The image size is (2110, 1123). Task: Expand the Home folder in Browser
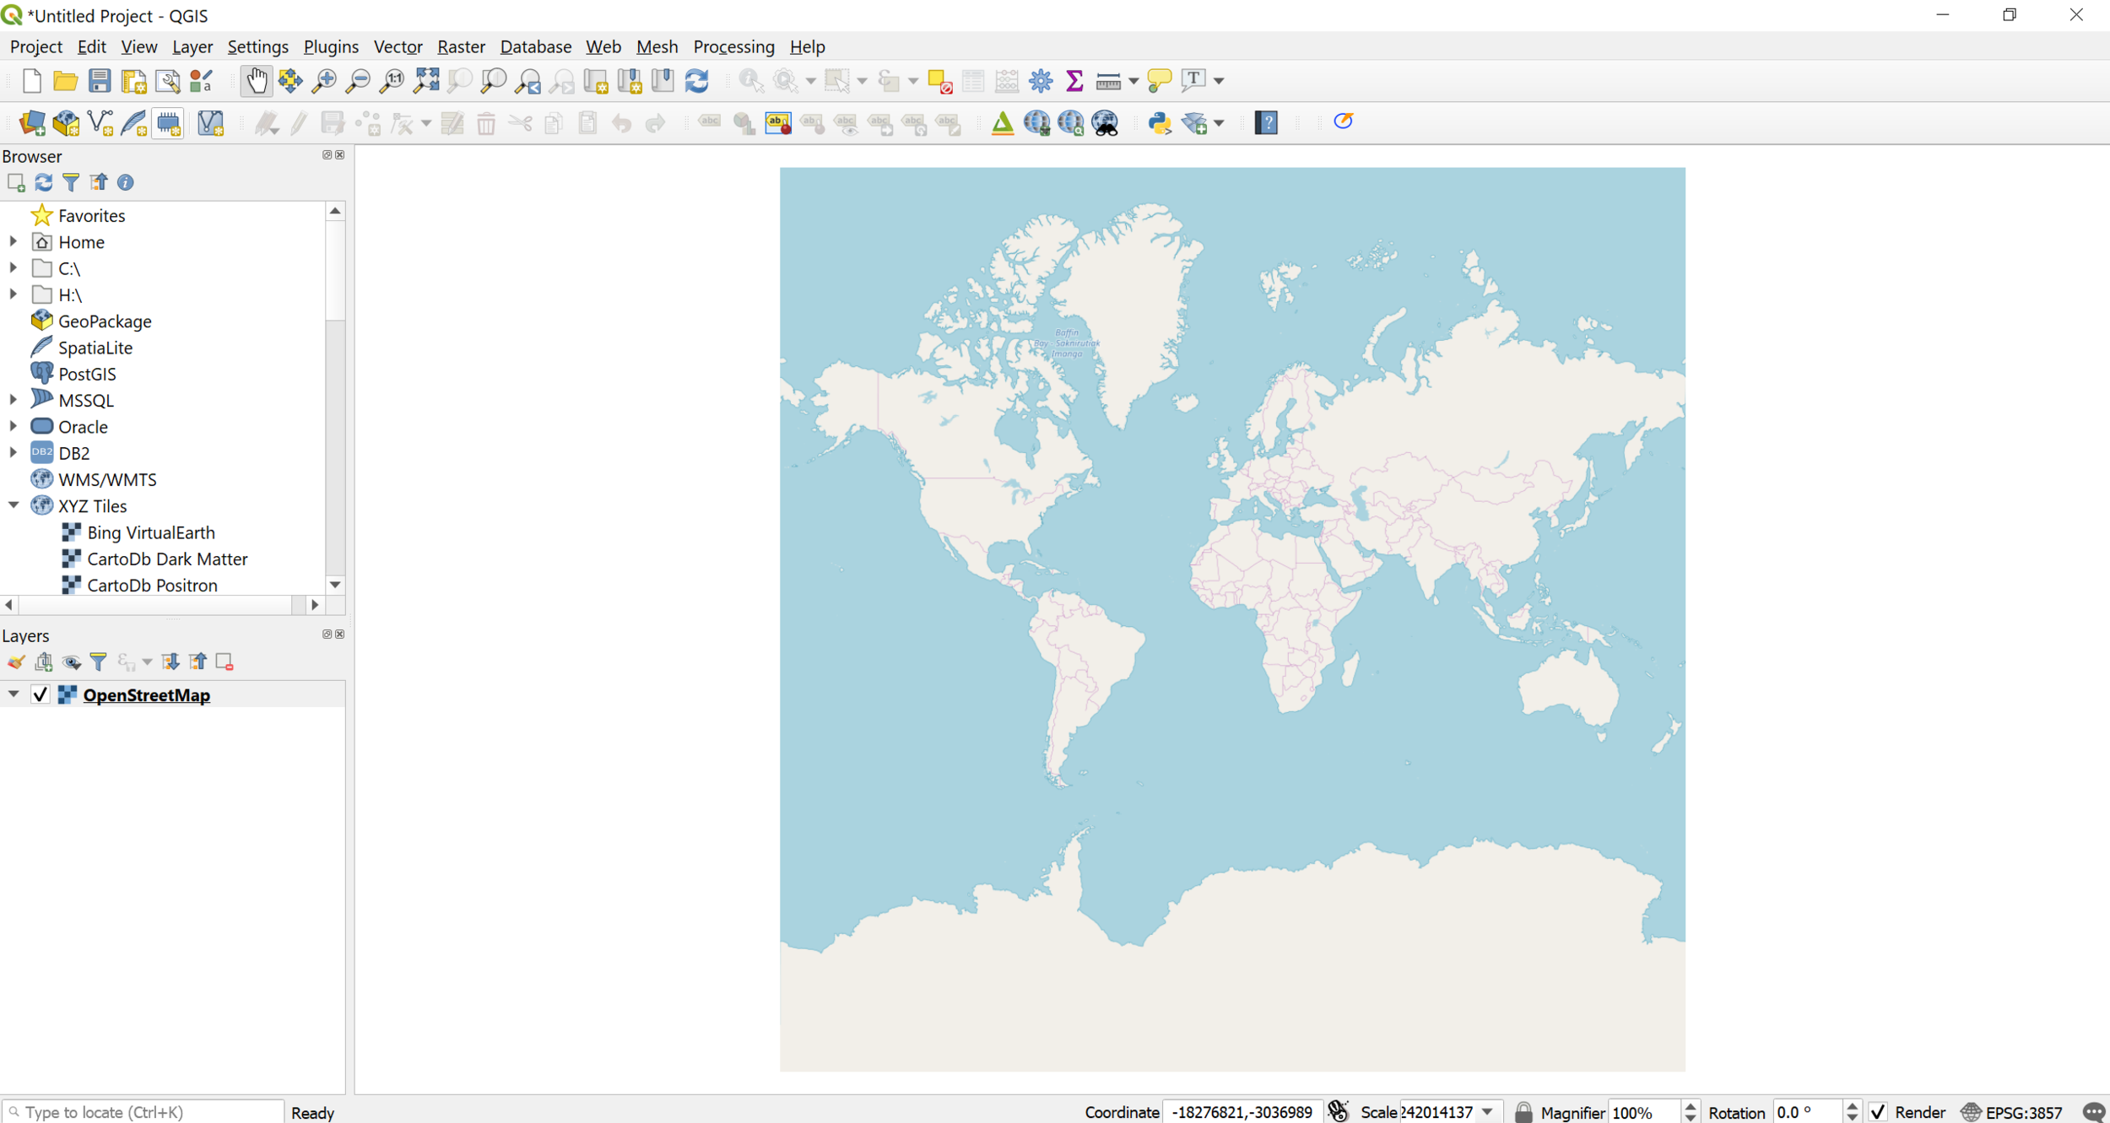(x=14, y=242)
